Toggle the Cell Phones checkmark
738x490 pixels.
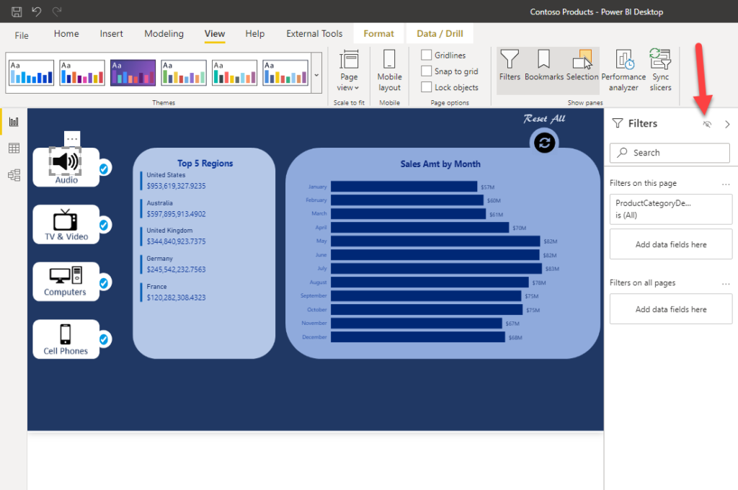point(104,339)
